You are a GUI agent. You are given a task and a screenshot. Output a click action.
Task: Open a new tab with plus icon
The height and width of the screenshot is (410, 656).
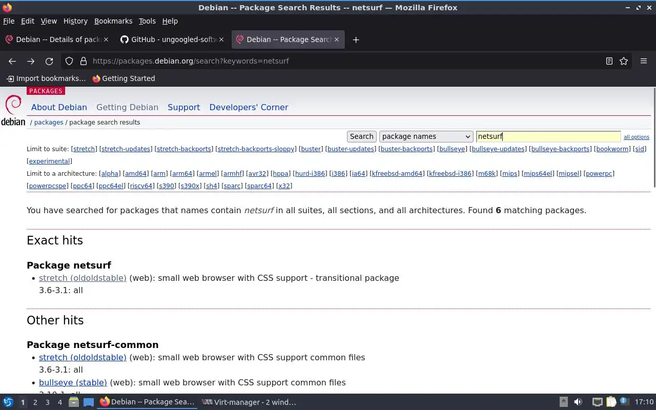click(x=356, y=39)
